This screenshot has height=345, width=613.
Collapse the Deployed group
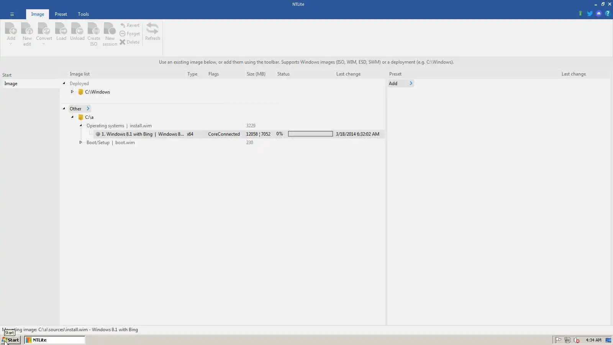pyautogui.click(x=64, y=83)
